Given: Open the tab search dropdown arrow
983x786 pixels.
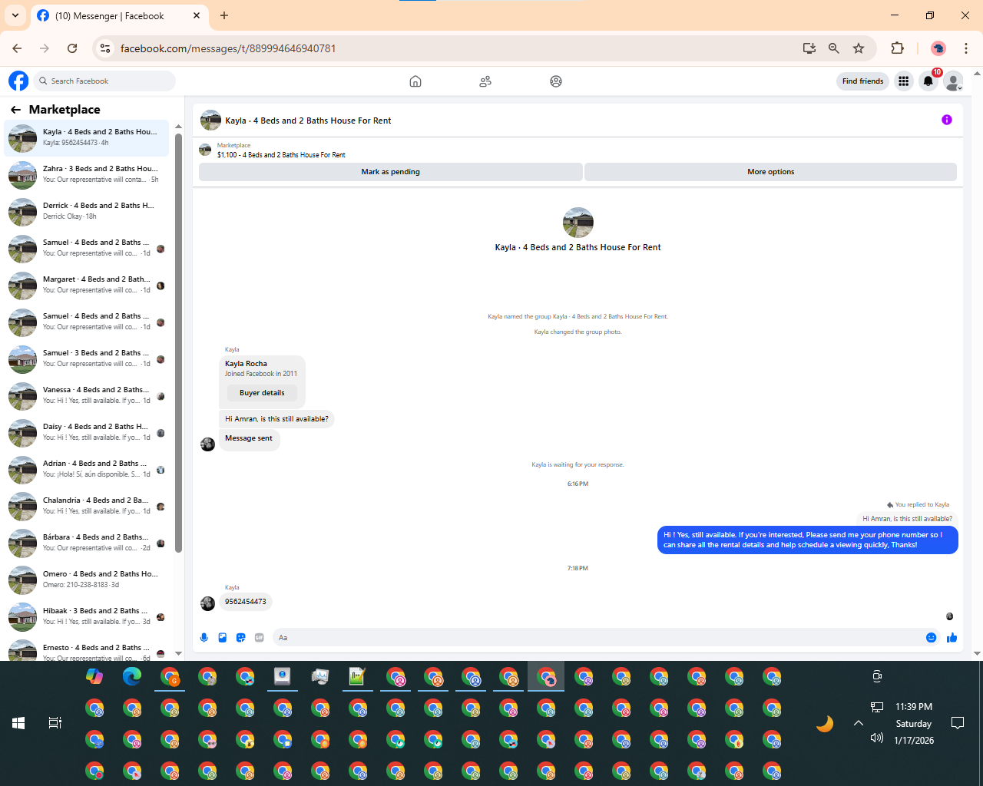Looking at the screenshot, I should click(15, 15).
